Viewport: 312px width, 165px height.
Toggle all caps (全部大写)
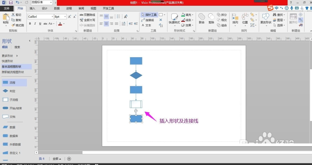click(x=87, y=20)
